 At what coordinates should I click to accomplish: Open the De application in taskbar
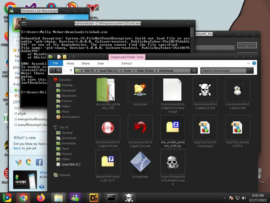click(x=94, y=198)
